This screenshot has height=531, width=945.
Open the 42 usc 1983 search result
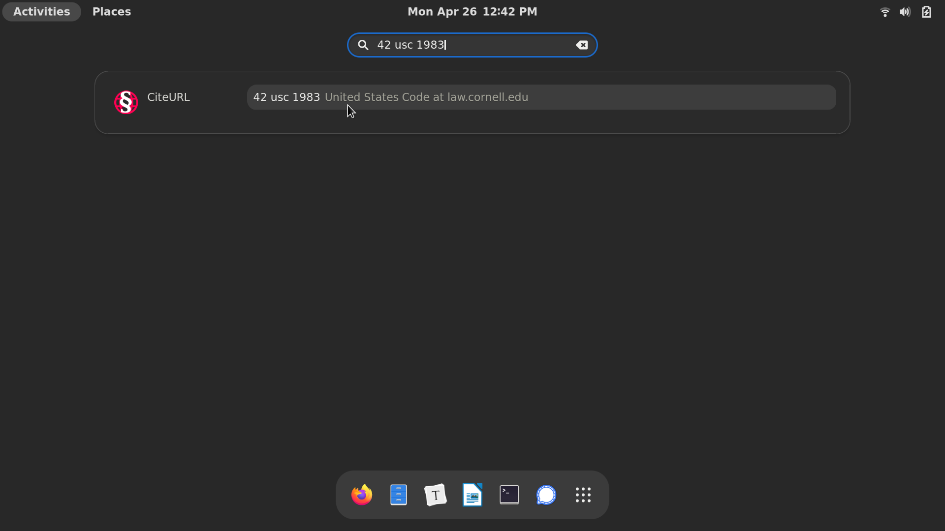pyautogui.click(x=286, y=97)
